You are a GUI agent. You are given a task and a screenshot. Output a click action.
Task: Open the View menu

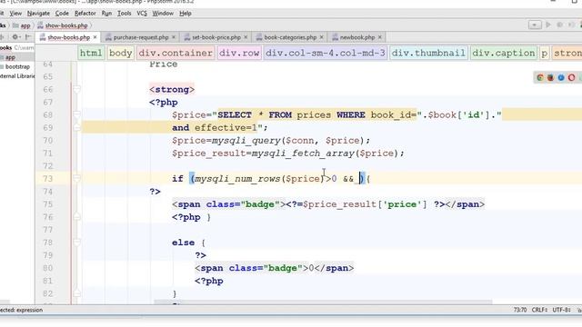15,14
